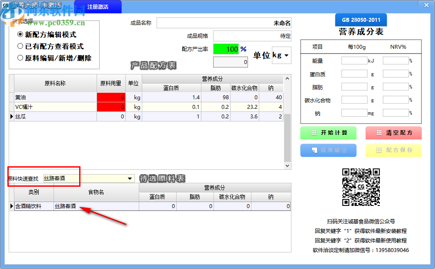Click the scroll up arrow of 产品配方表
Image resolution: width=435 pixels, height=269 pixels.
coord(288,78)
